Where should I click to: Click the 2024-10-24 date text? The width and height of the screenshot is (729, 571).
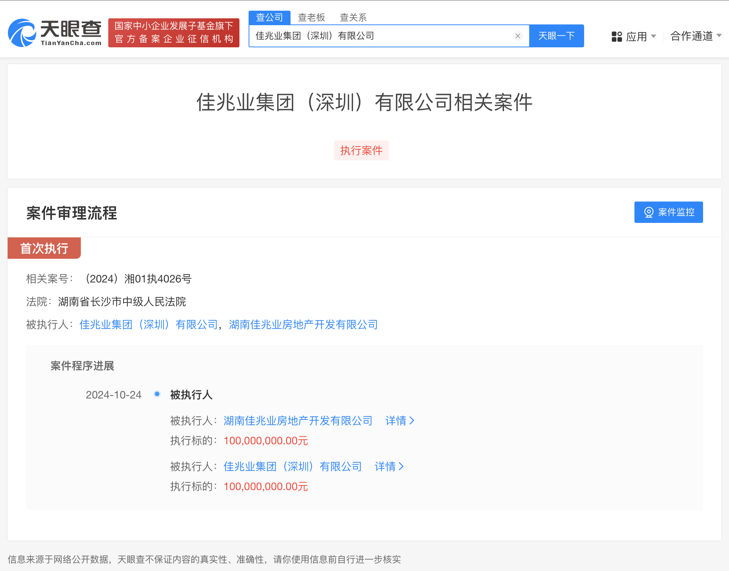114,395
